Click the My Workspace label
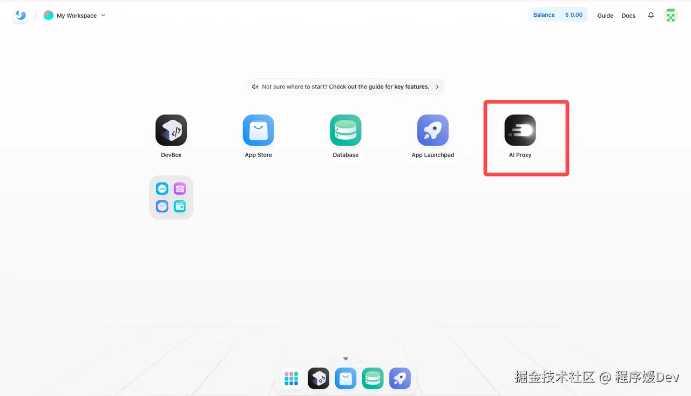Image resolution: width=691 pixels, height=396 pixels. point(77,16)
